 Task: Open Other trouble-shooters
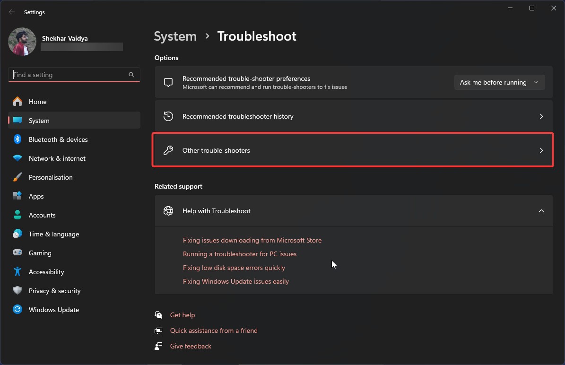[x=353, y=150]
